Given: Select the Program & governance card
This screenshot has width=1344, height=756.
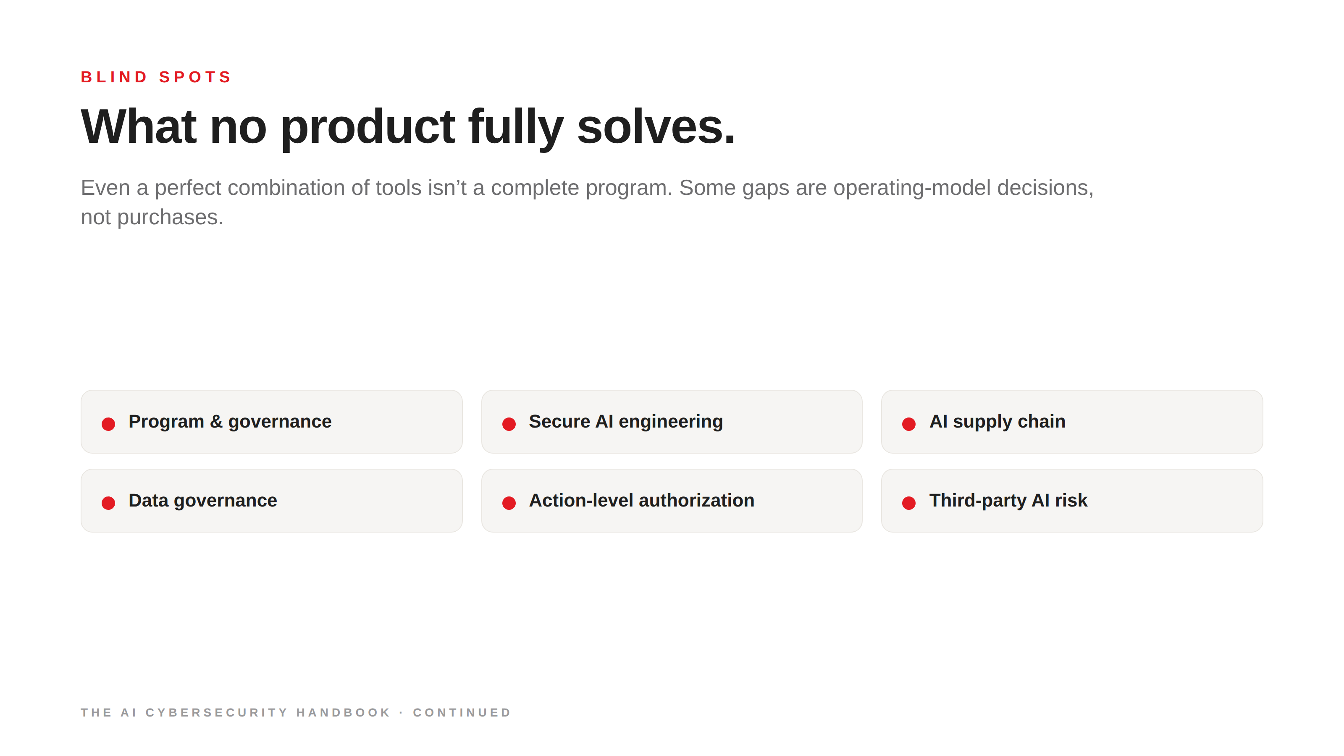Looking at the screenshot, I should (x=271, y=422).
